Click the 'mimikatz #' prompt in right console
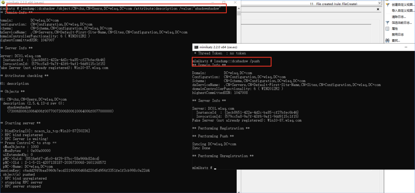This screenshot has height=193, width=415. coord(202,168)
